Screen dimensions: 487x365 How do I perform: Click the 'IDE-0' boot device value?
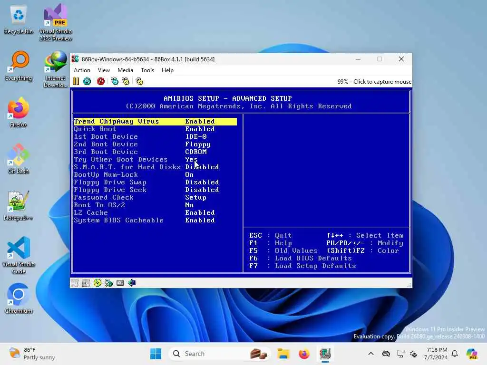point(196,136)
